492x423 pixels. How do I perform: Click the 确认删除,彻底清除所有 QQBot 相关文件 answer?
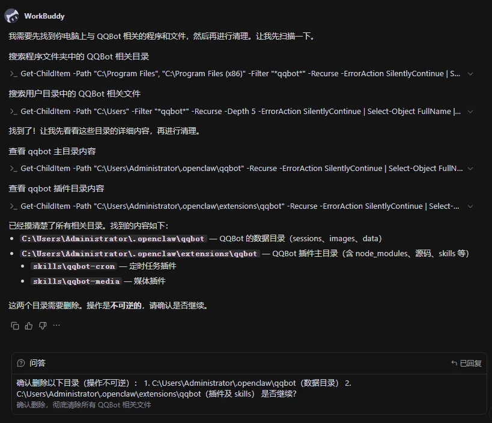[84, 405]
